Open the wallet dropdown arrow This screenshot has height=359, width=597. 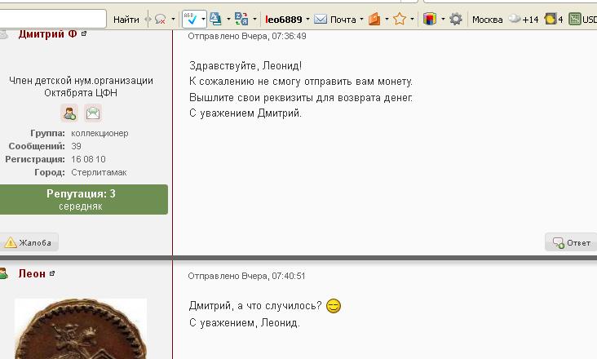click(x=387, y=19)
